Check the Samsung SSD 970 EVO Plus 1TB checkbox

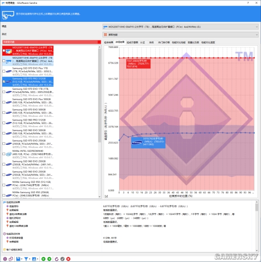point(4,71)
